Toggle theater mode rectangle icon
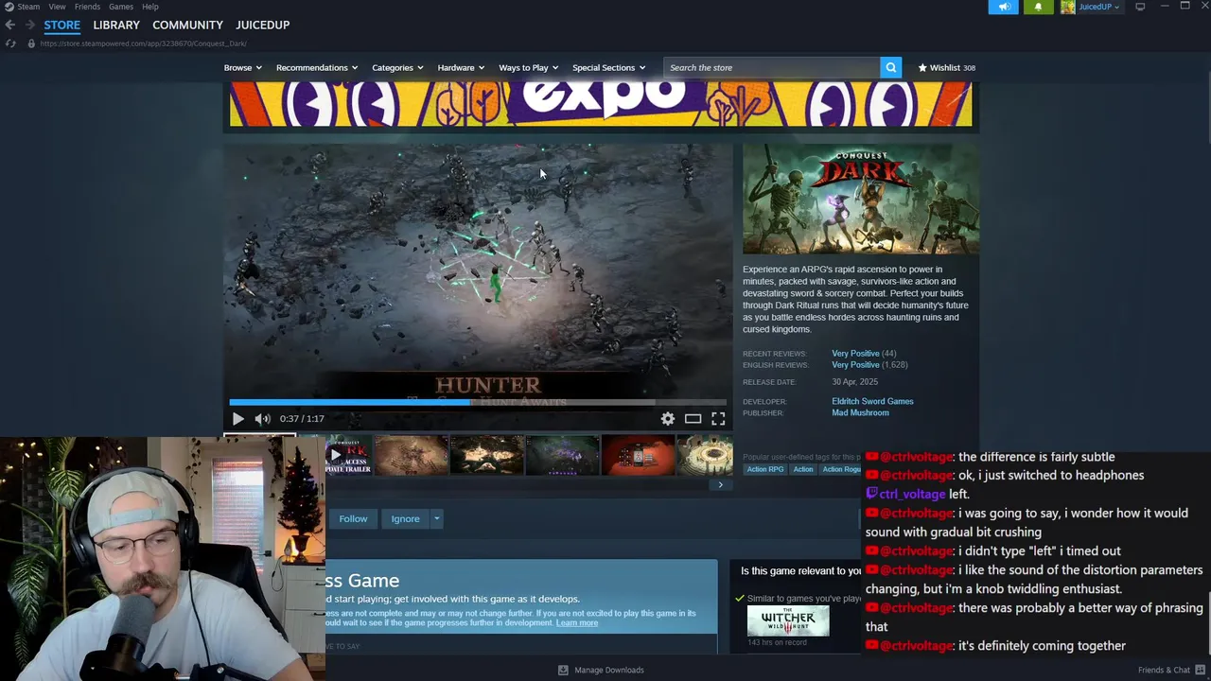1211x681 pixels. (x=693, y=419)
